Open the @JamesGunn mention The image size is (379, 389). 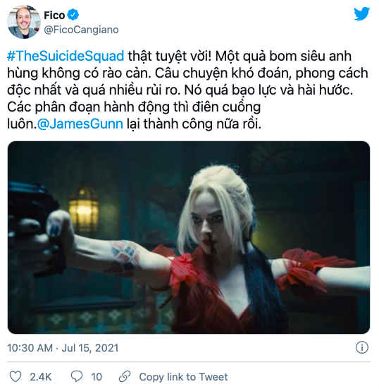tap(80, 124)
